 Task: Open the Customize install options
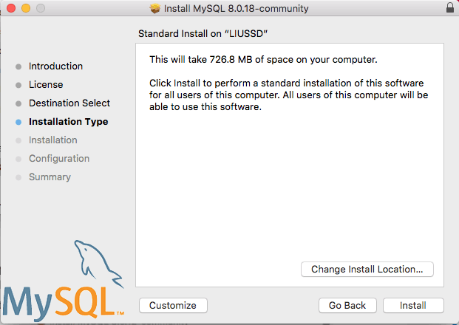(x=172, y=305)
